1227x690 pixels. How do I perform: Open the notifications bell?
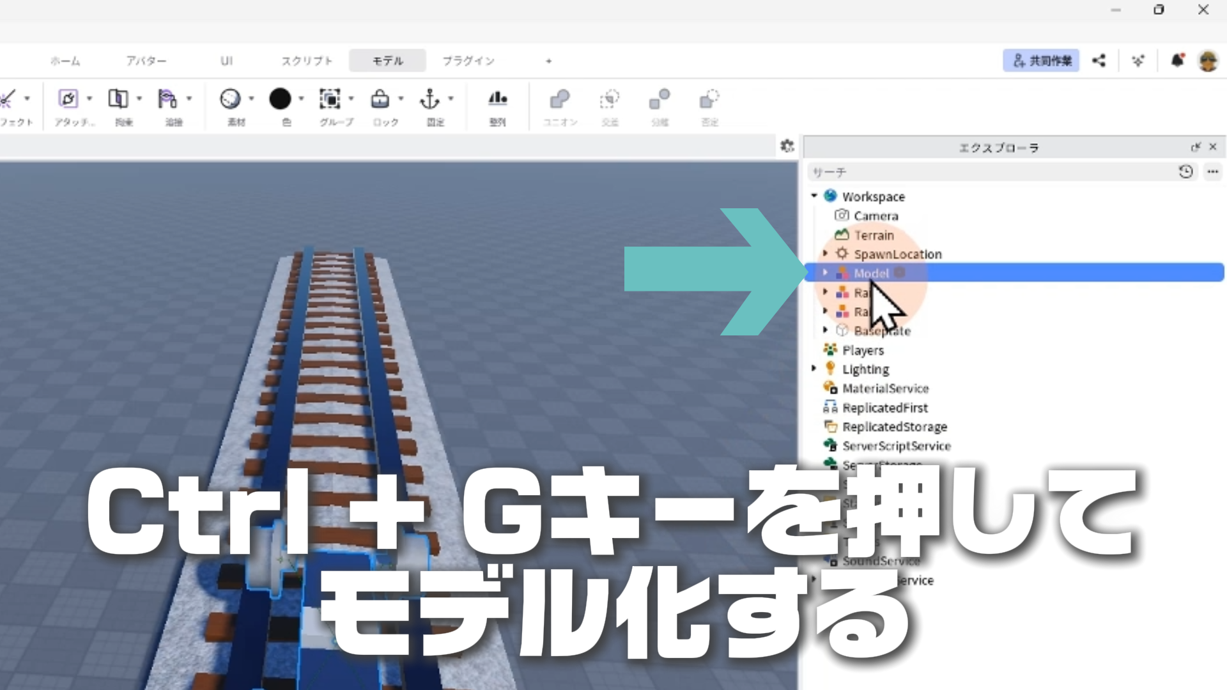(1177, 61)
